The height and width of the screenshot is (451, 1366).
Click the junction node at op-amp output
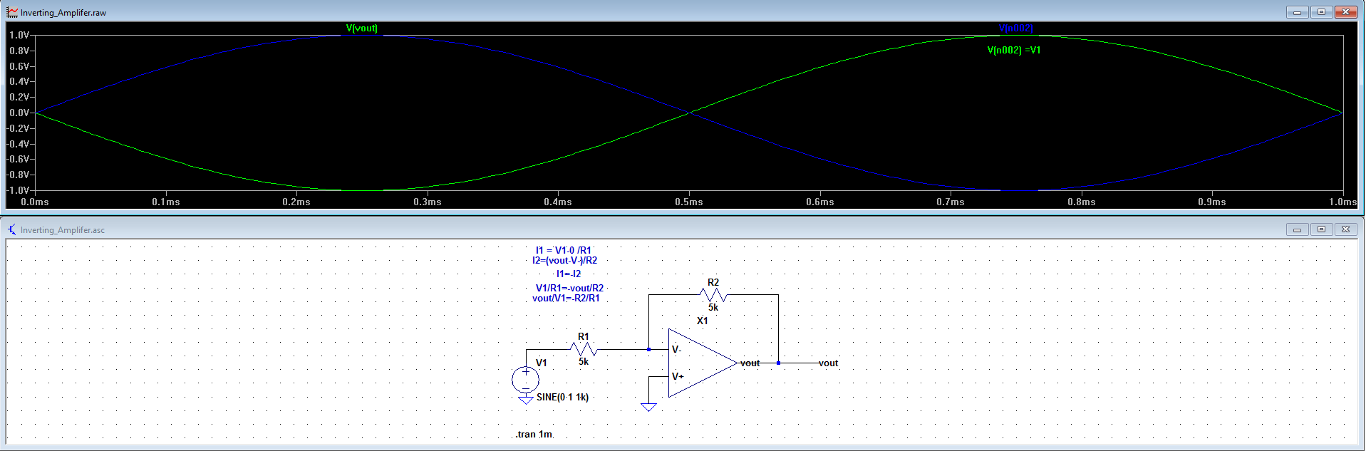coord(778,363)
